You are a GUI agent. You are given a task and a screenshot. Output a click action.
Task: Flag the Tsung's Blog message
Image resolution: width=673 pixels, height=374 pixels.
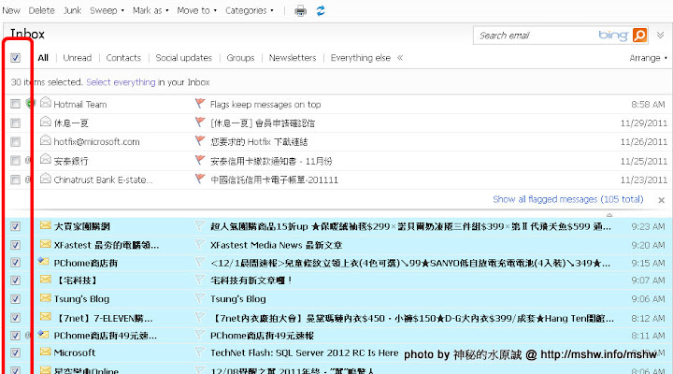200,298
